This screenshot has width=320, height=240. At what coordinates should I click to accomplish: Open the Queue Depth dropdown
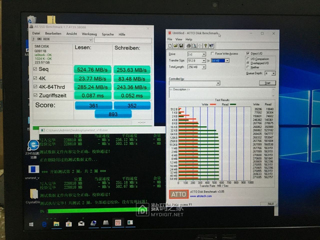pyautogui.click(x=273, y=73)
